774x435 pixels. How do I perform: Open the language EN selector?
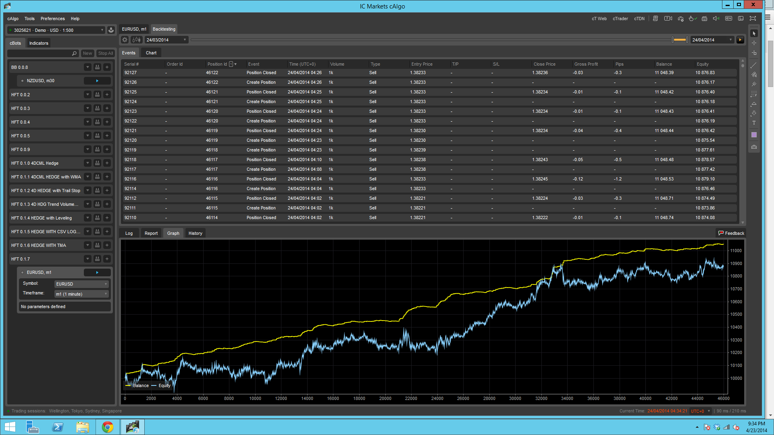click(x=728, y=19)
